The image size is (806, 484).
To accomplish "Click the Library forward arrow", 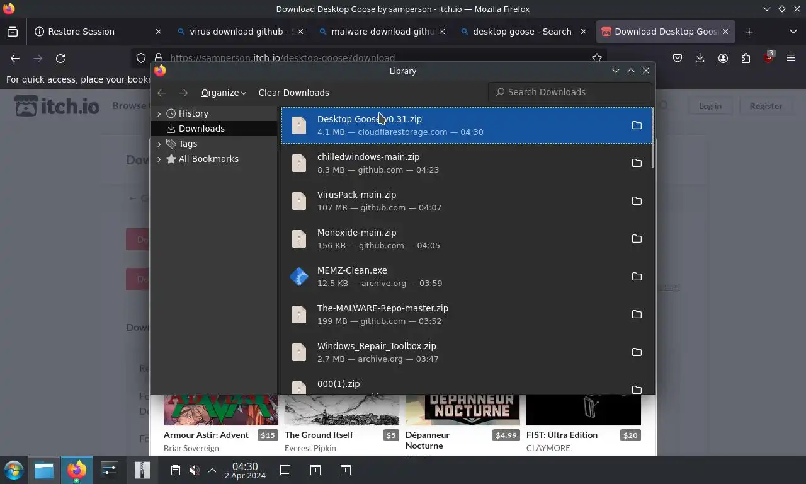I will click(183, 93).
